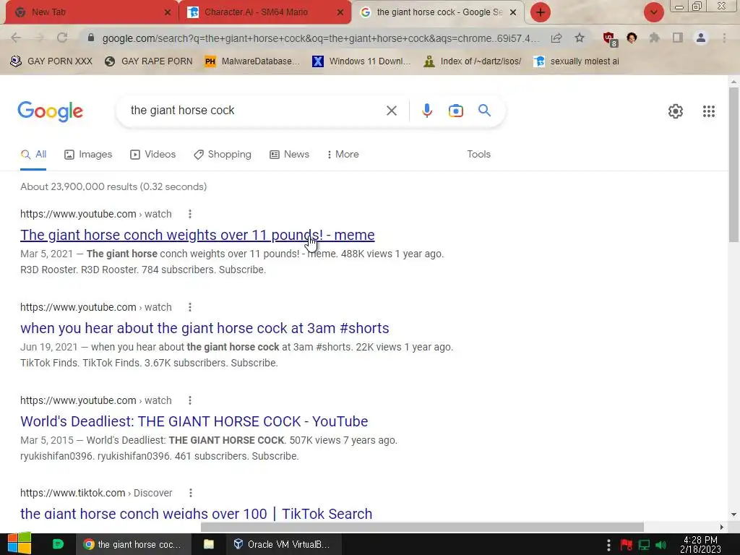Screen dimensions: 740x555
Task: Open the taskbar clock showing 4:28 PM
Action: pos(700,545)
